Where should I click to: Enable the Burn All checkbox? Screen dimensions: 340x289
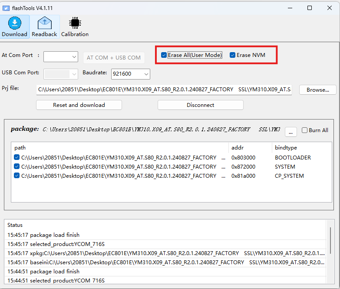point(305,130)
